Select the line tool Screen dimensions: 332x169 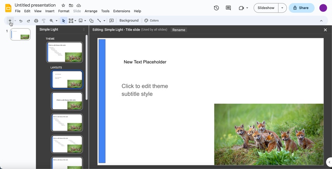(99, 21)
